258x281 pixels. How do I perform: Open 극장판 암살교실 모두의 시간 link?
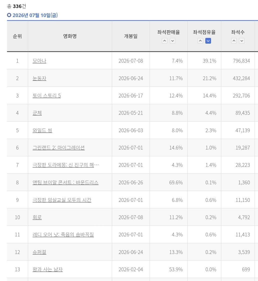coord(62,200)
